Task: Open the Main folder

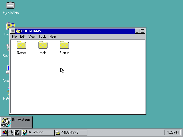Action: click(43, 45)
